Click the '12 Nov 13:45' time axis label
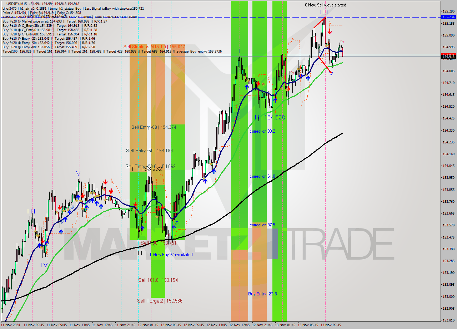457x329 pixels. click(x=217, y=325)
